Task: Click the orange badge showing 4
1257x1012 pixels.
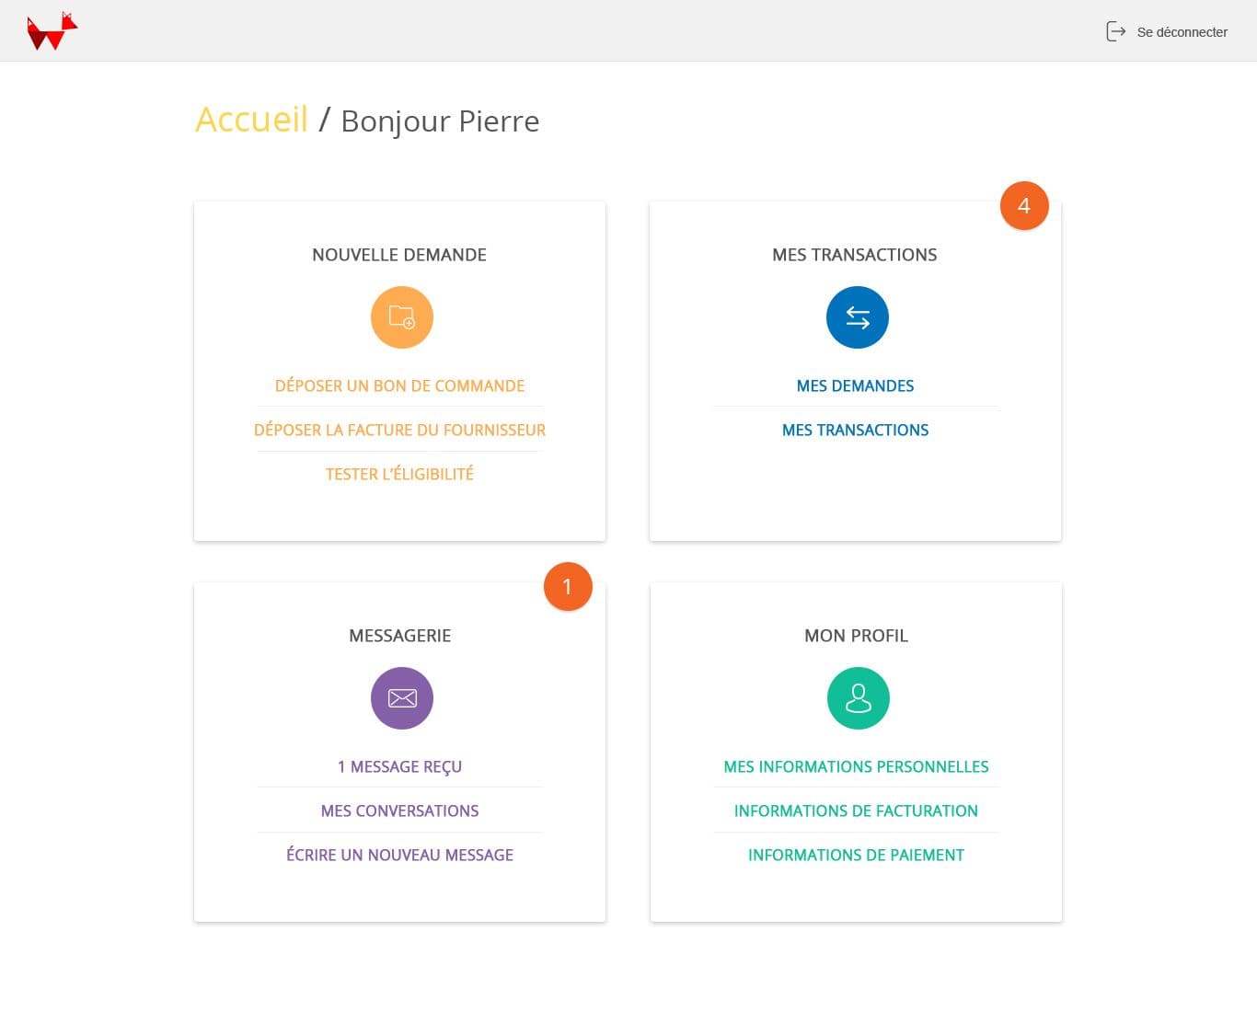Action: pos(1023,206)
